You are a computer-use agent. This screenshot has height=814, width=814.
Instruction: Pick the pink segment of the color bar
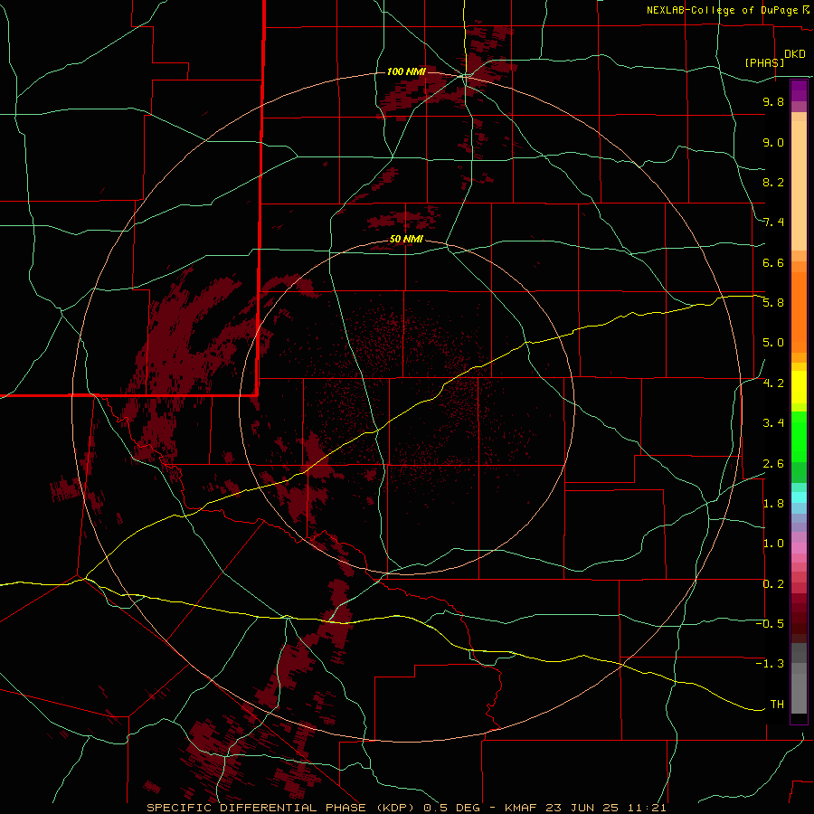[799, 548]
